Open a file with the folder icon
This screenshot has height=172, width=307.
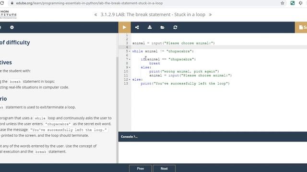coord(162,27)
